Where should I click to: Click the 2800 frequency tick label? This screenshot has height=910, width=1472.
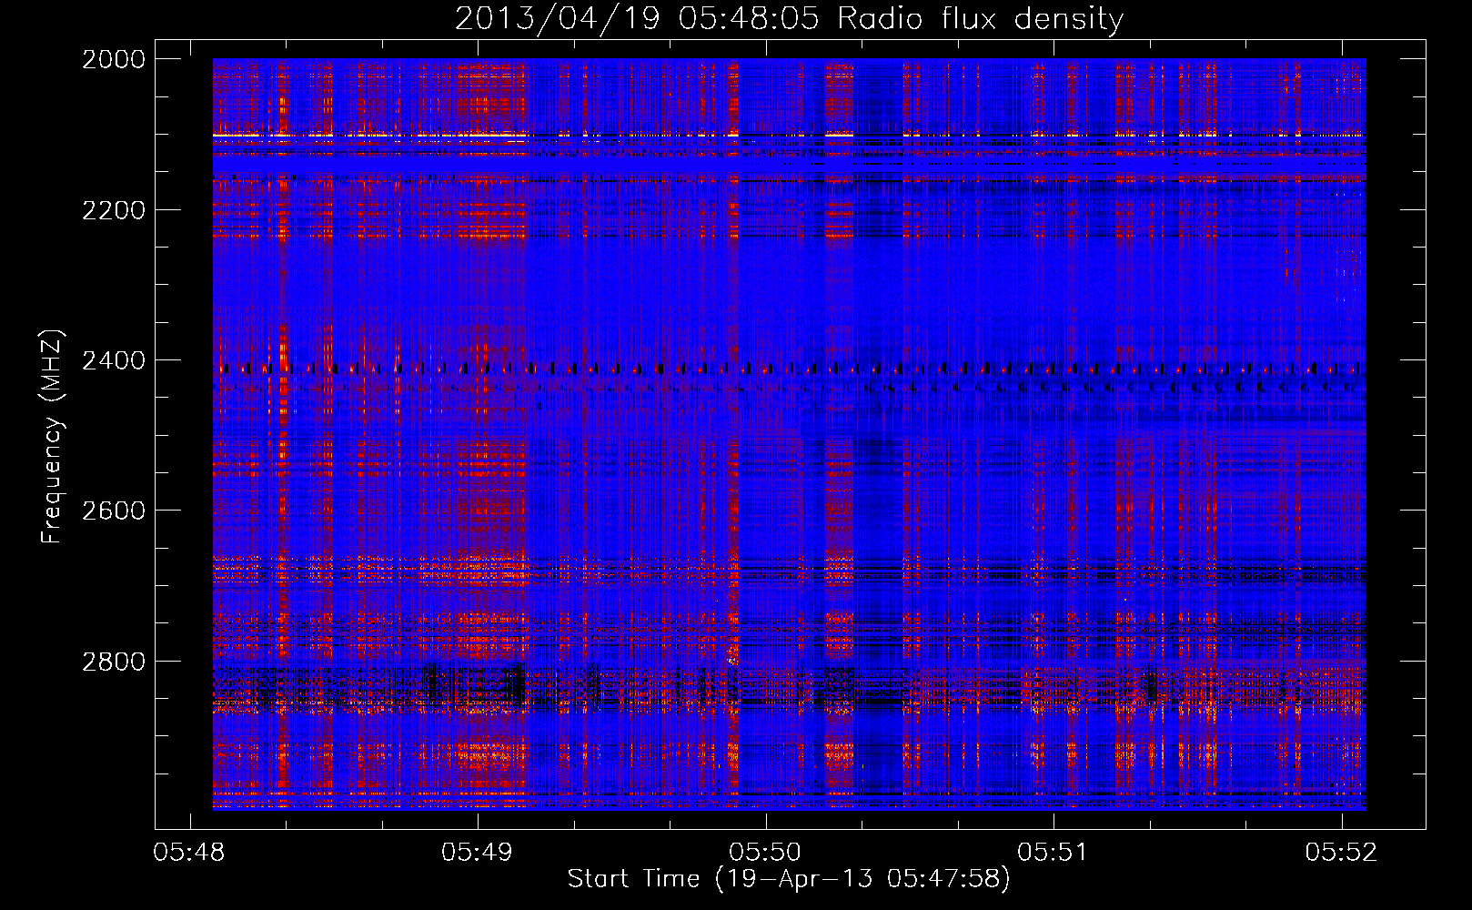click(114, 661)
